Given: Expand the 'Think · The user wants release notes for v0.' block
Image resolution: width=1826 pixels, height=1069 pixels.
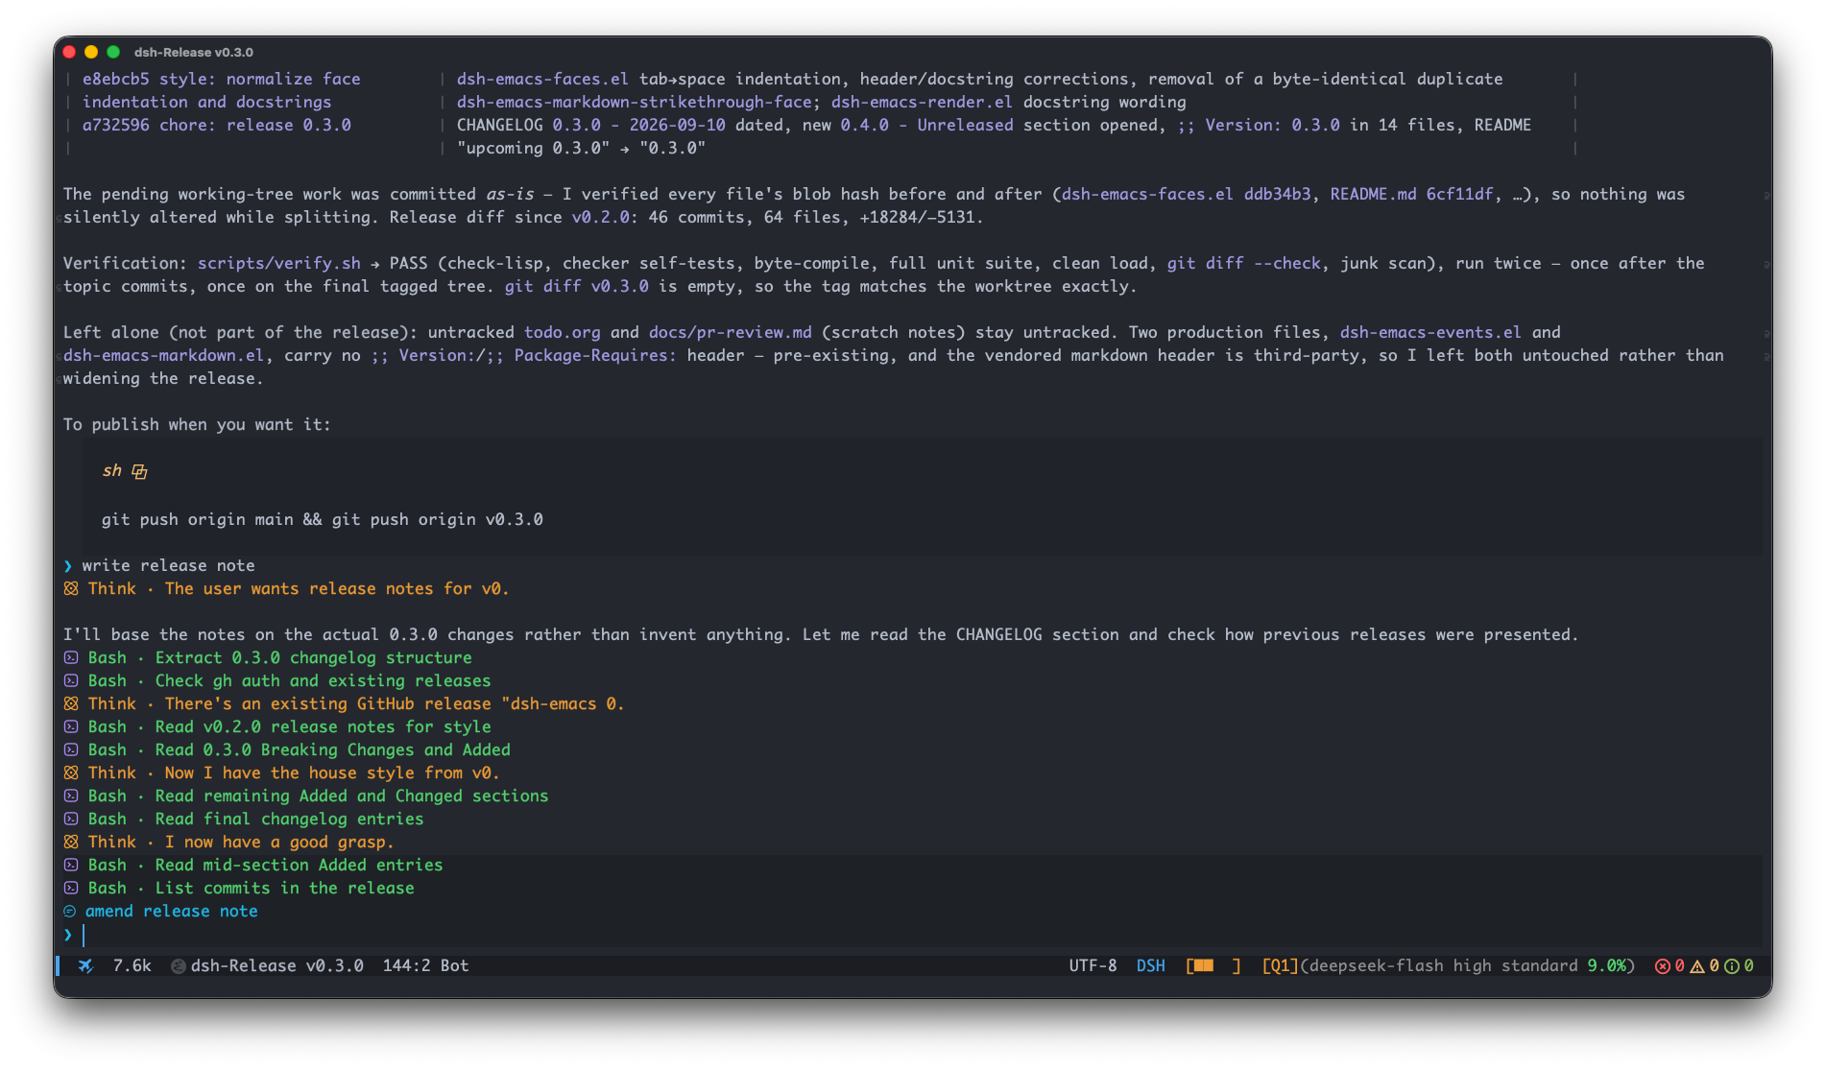Looking at the screenshot, I should (286, 588).
